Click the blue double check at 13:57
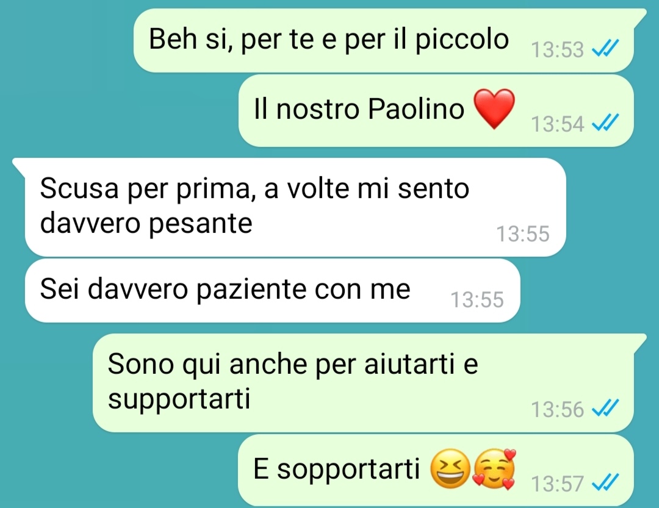 pyautogui.click(x=605, y=482)
